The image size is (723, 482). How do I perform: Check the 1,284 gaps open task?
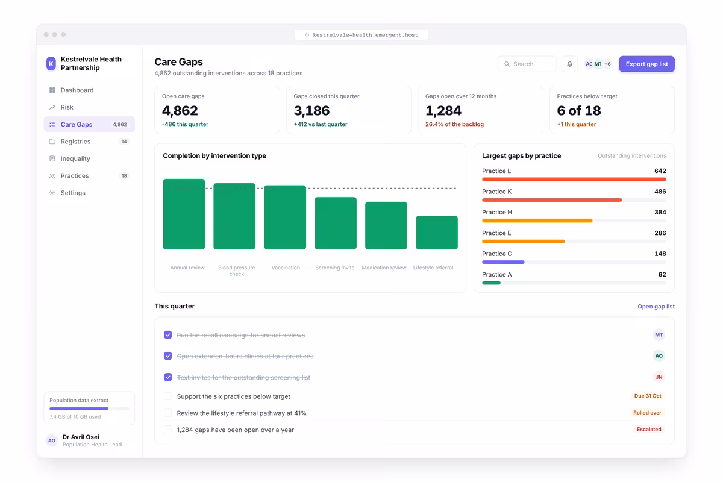tap(168, 430)
